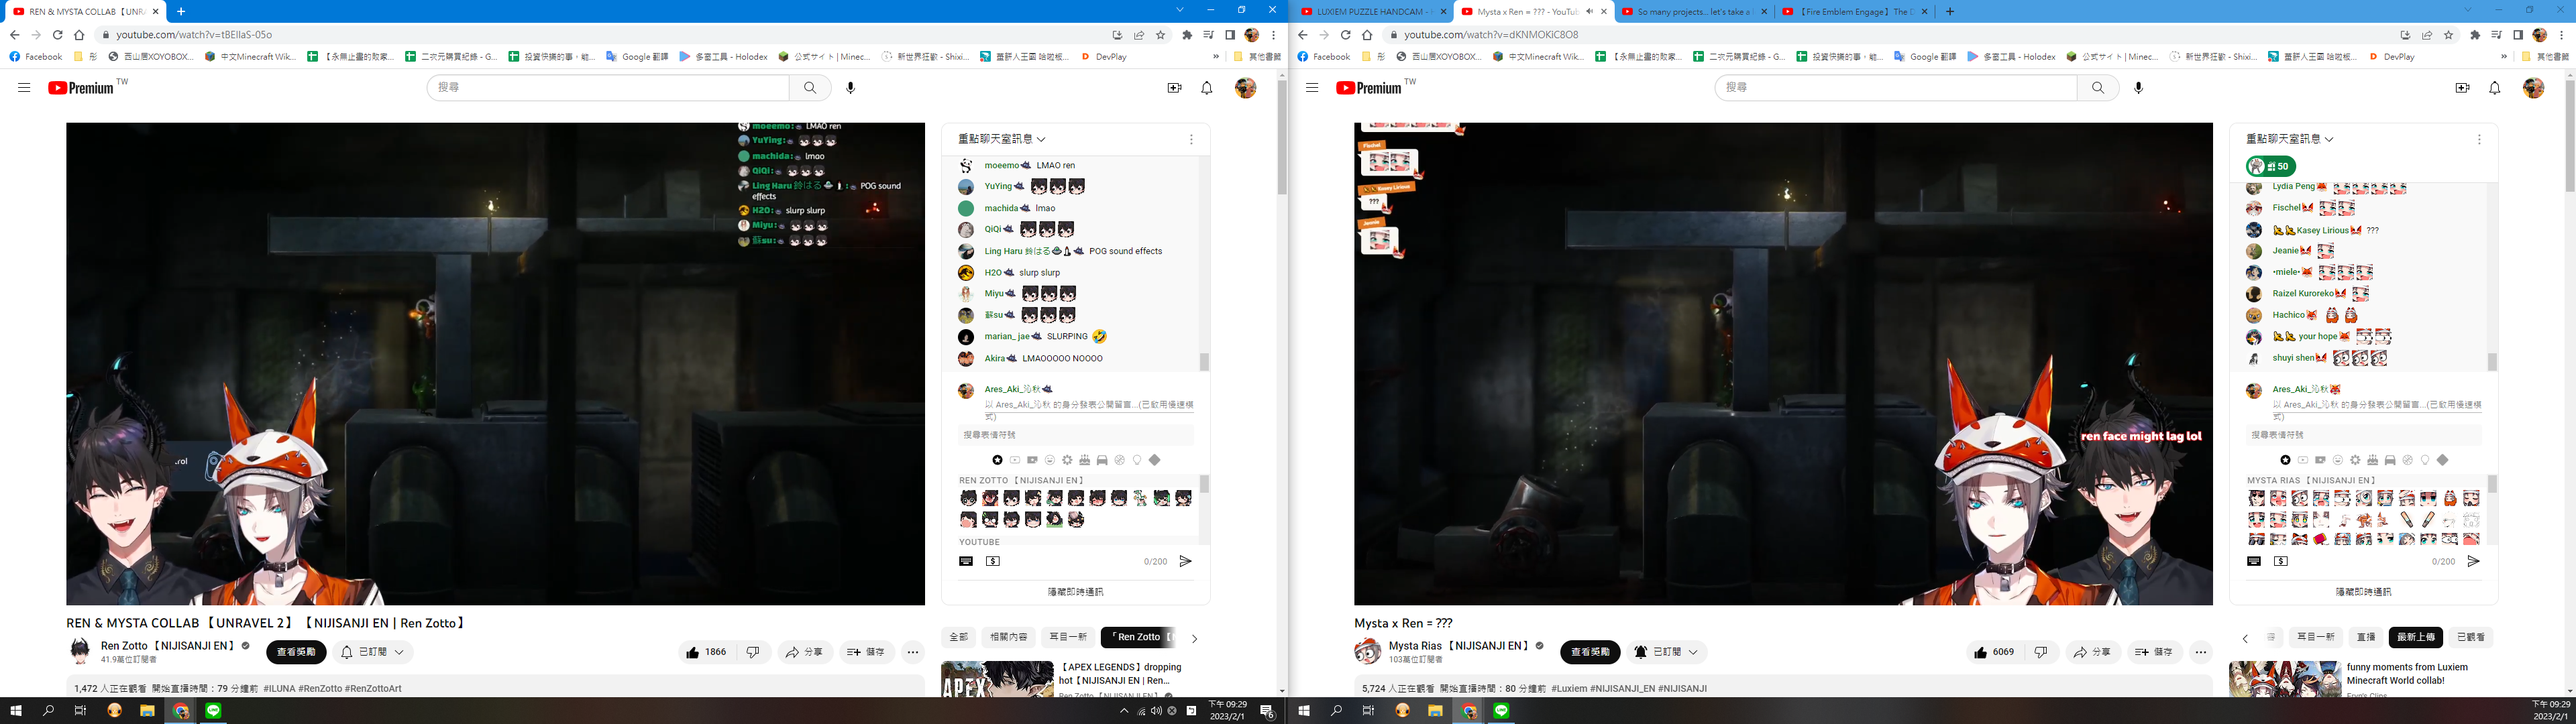This screenshot has width=2576, height=724.
Task: Click 查看獎勵 button on Ren Zotto channel
Action: coord(296,652)
